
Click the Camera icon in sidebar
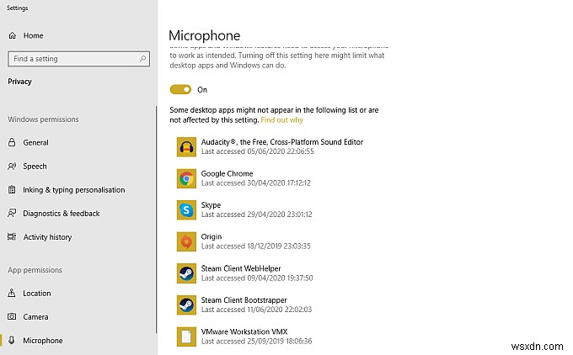click(x=12, y=316)
